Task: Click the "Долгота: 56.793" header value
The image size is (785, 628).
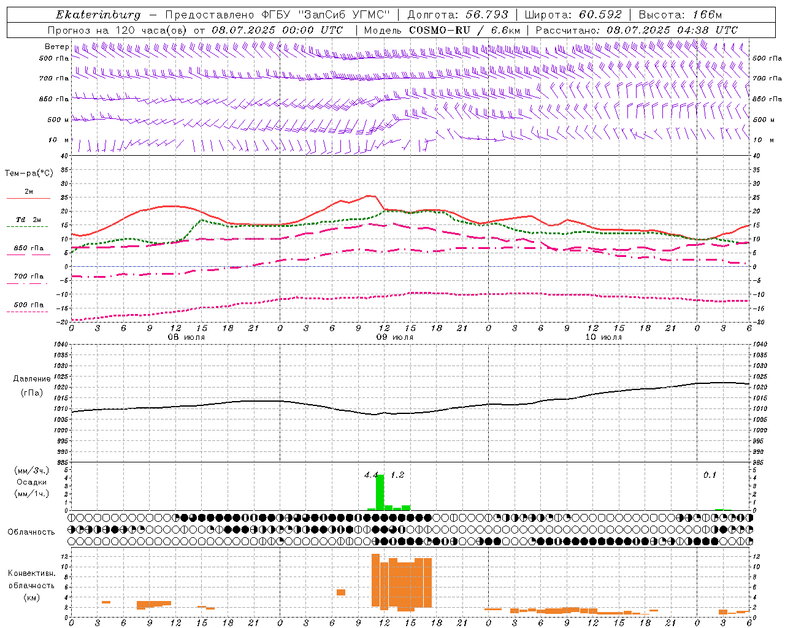Action: 458,15
